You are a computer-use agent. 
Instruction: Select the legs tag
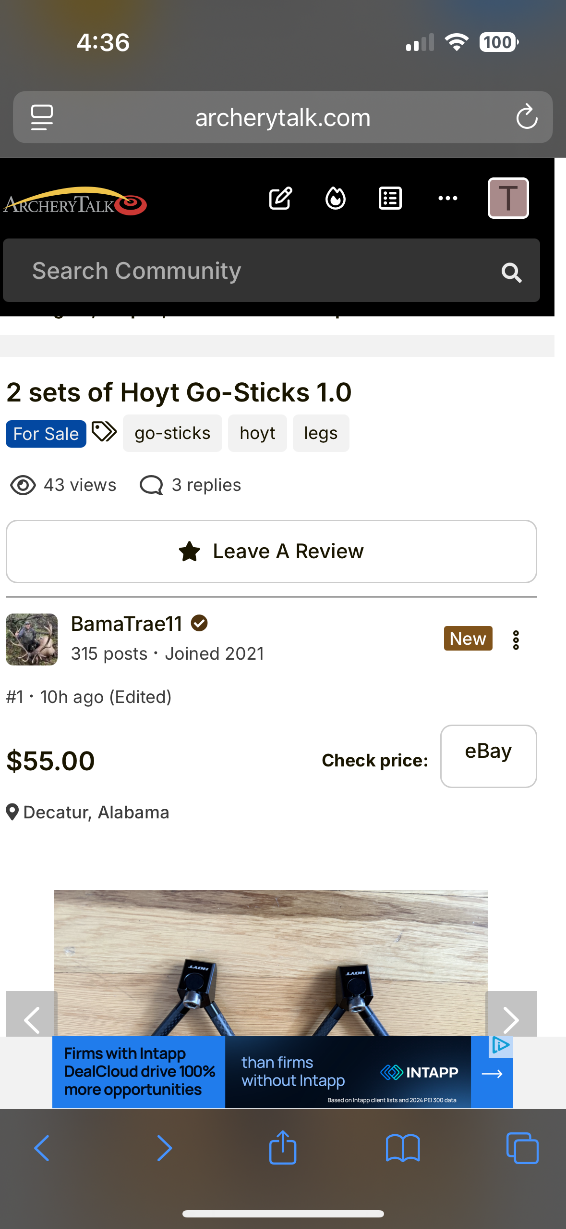click(321, 433)
